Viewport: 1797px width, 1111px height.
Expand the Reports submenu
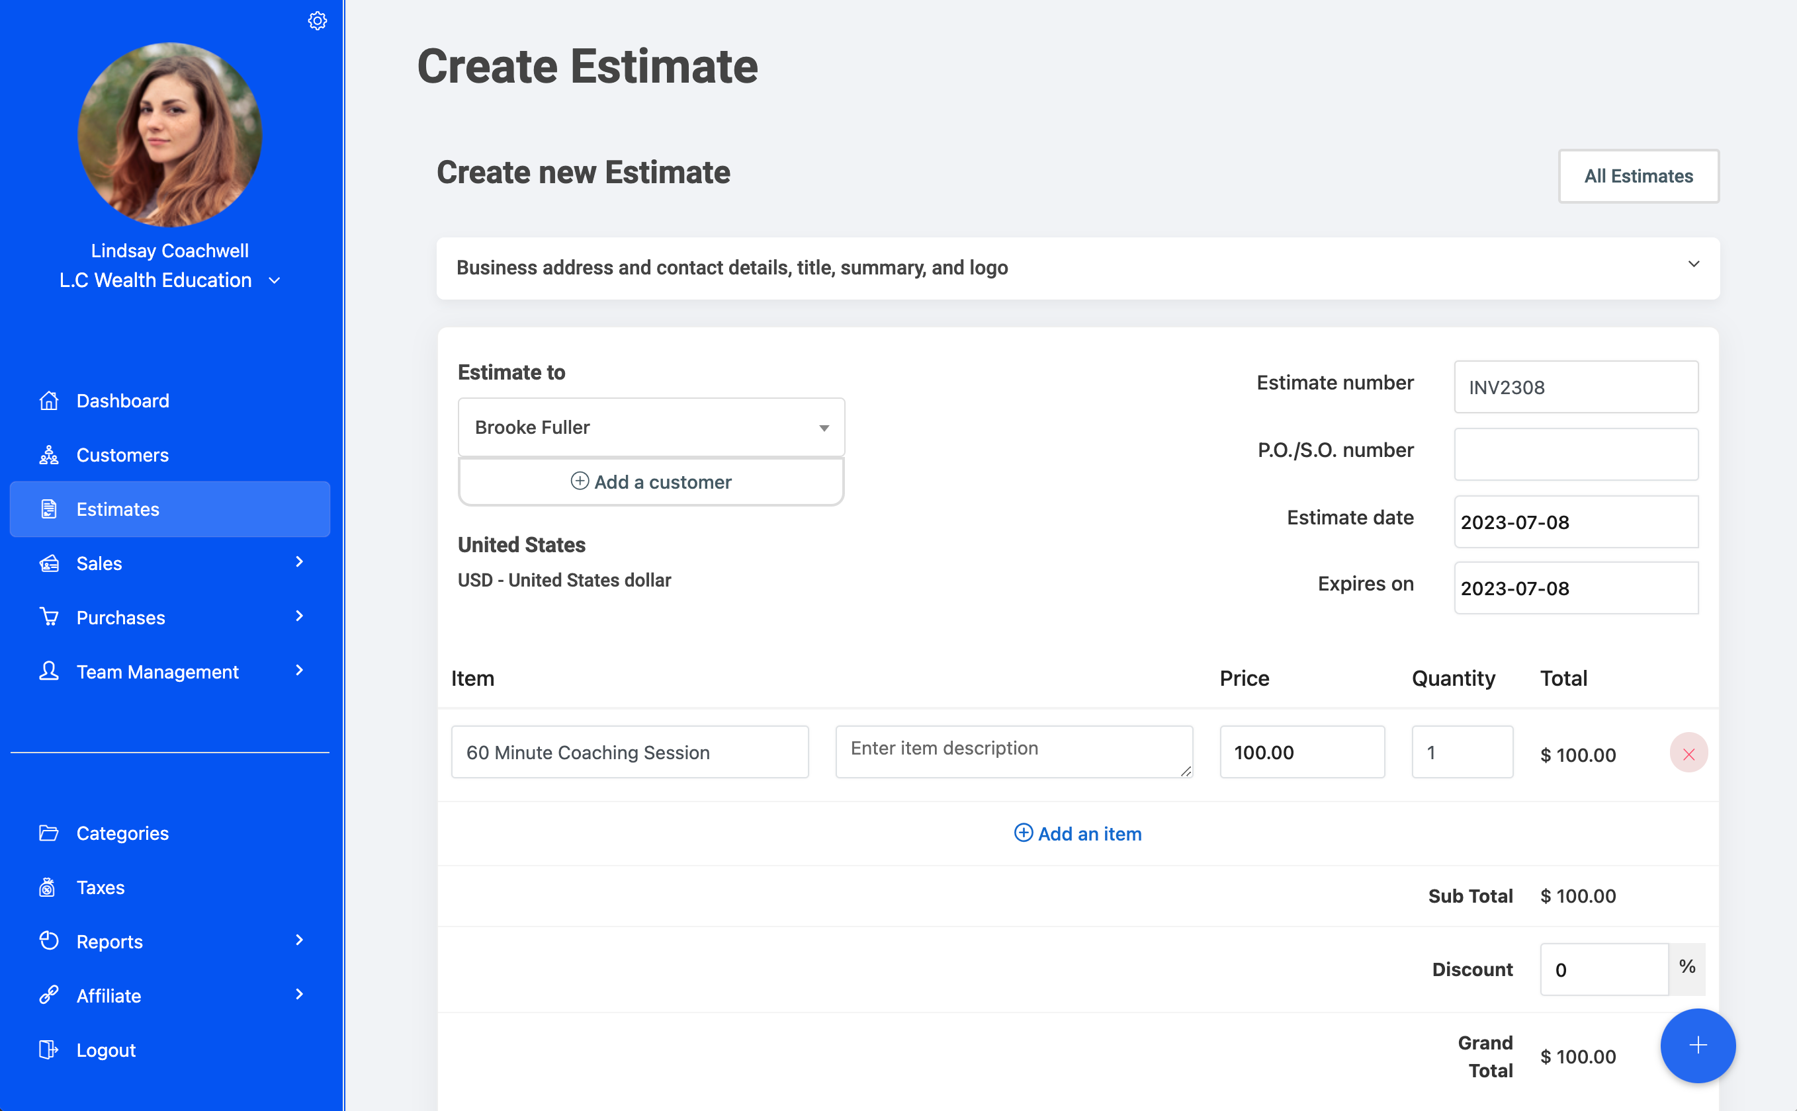tap(298, 940)
